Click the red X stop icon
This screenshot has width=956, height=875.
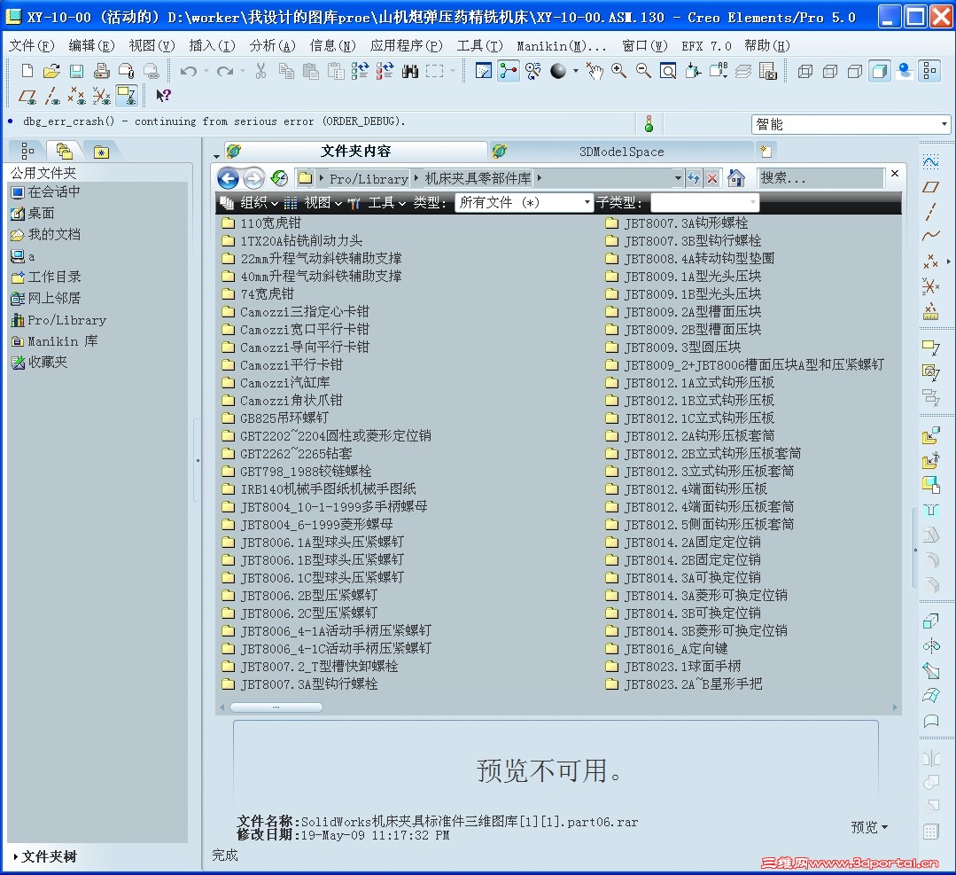point(712,178)
